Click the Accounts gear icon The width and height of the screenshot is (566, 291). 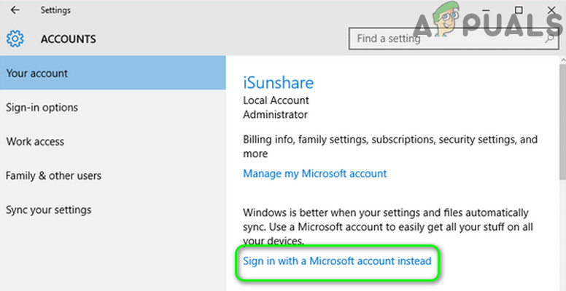tap(15, 39)
